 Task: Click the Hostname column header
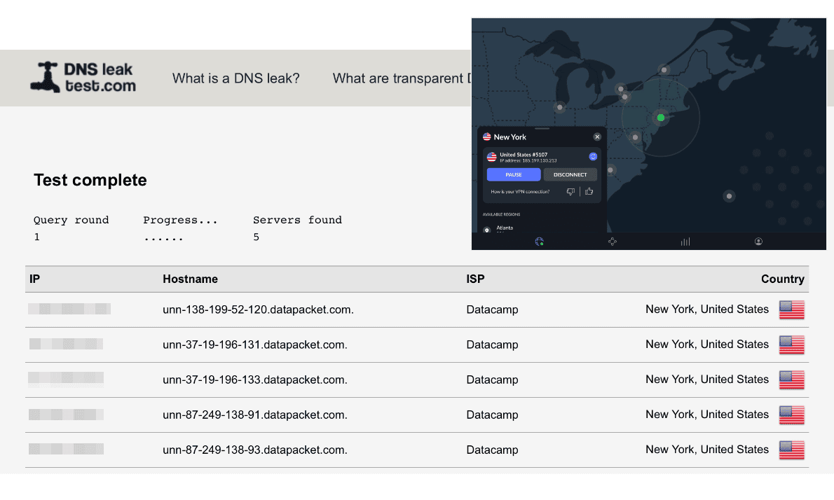(x=190, y=279)
